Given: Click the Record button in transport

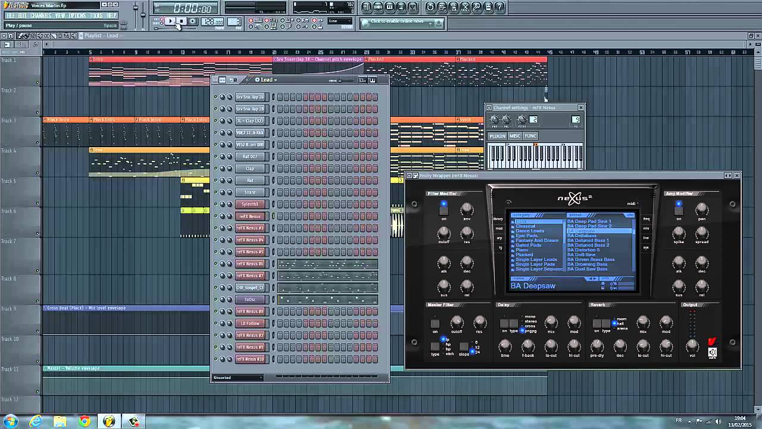Looking at the screenshot, I should pyautogui.click(x=192, y=21).
